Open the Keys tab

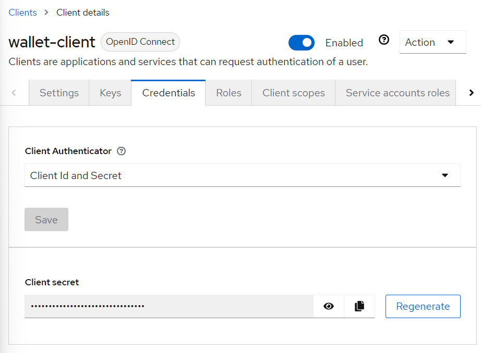click(x=111, y=93)
